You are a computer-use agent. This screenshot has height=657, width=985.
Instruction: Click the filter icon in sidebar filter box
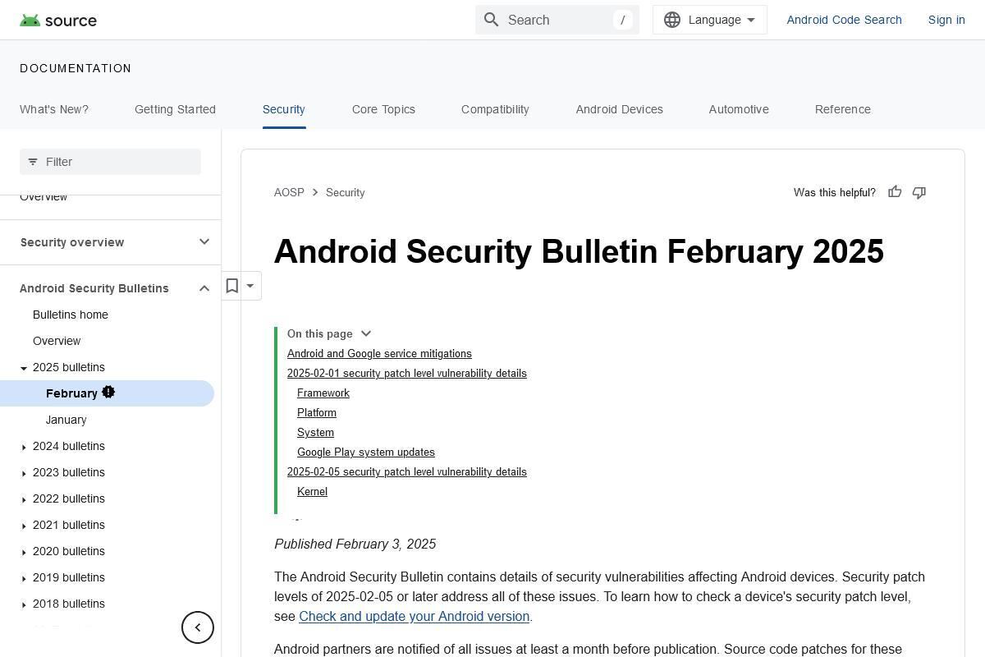click(33, 162)
